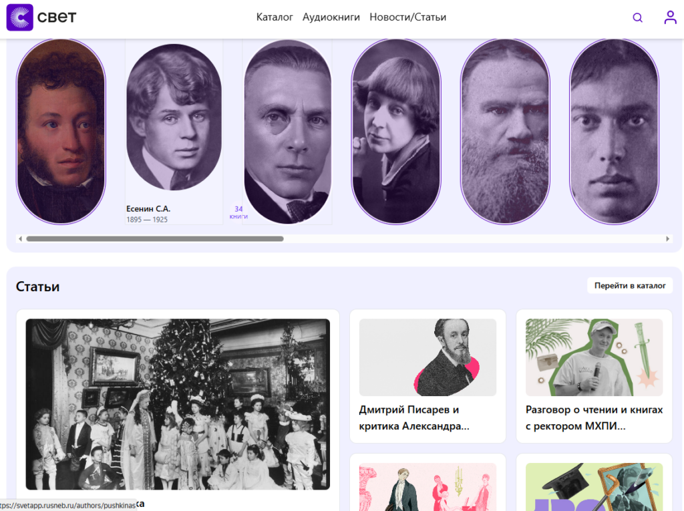Click the Свет logo icon
Image resolution: width=684 pixels, height=511 pixels.
click(x=19, y=17)
